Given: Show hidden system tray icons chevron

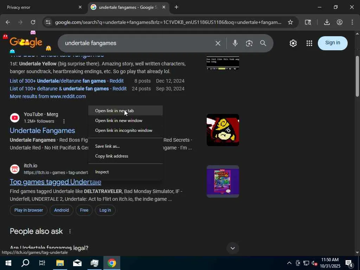Looking at the screenshot, I should 289,263.
